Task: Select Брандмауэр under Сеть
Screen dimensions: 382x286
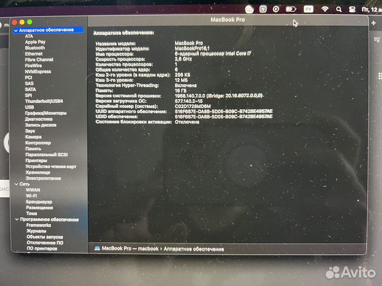Action: click(x=39, y=202)
